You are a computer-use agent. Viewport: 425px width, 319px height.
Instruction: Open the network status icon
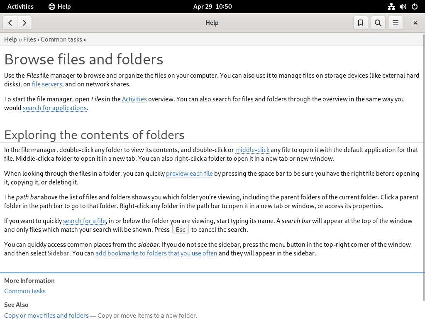click(x=391, y=7)
